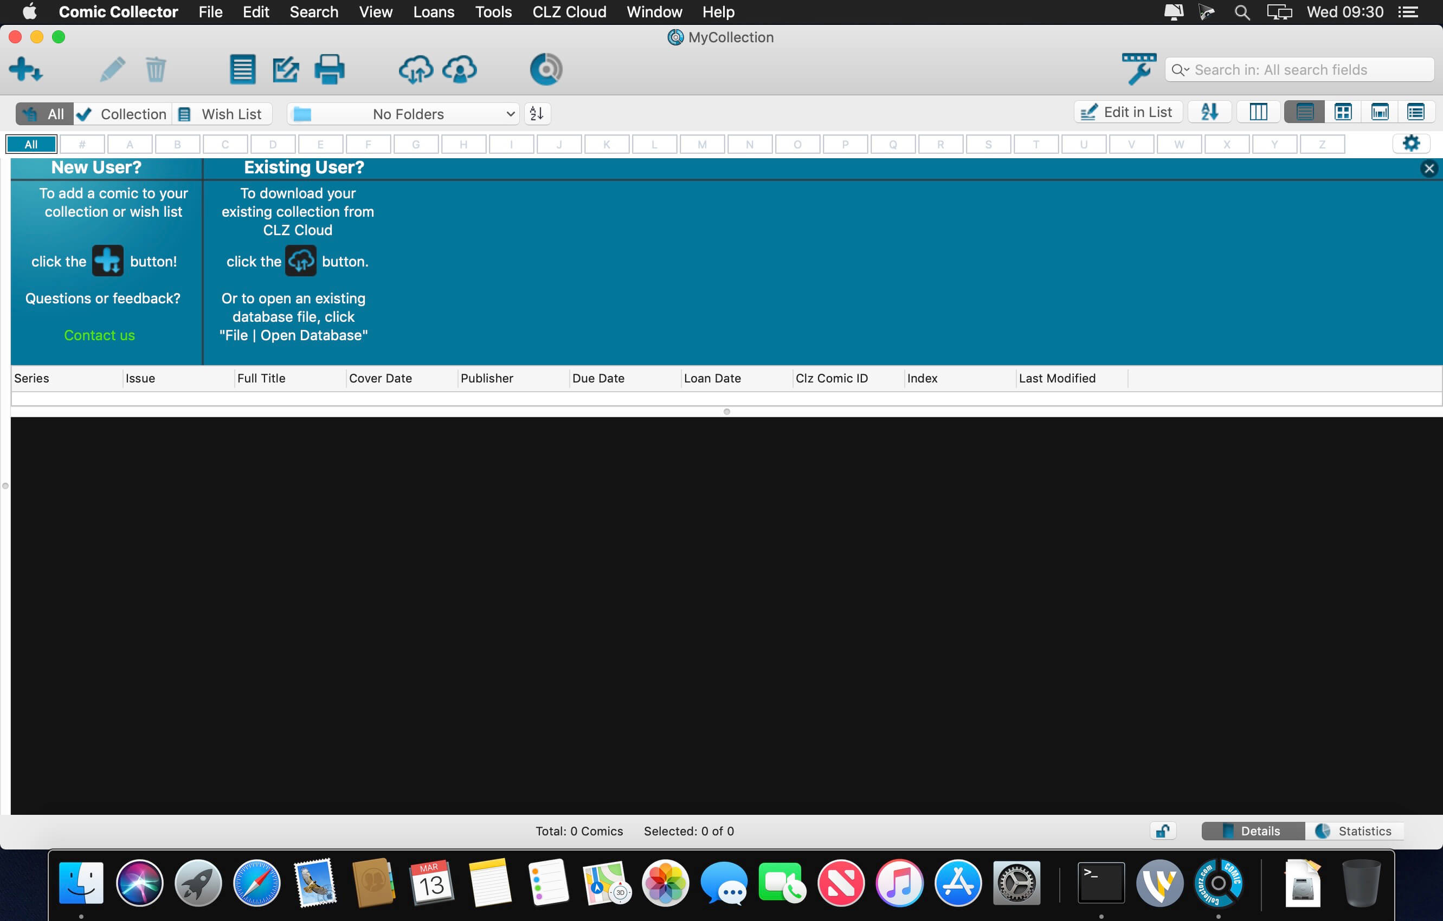Click the alphabet bar settings gear
1443x921 pixels.
click(1411, 144)
